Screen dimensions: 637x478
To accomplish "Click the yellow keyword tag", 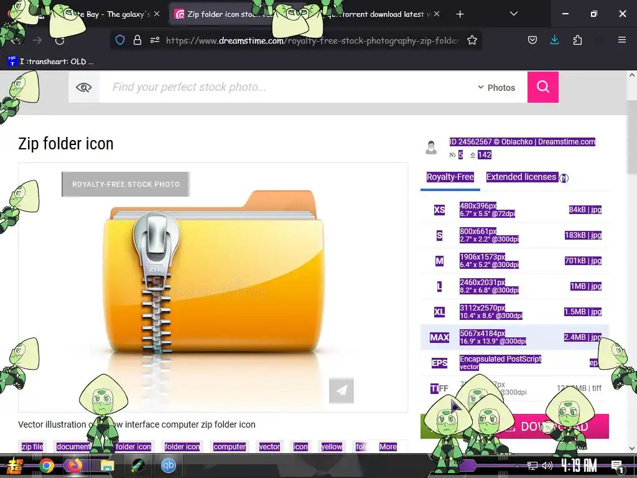I will coord(332,447).
